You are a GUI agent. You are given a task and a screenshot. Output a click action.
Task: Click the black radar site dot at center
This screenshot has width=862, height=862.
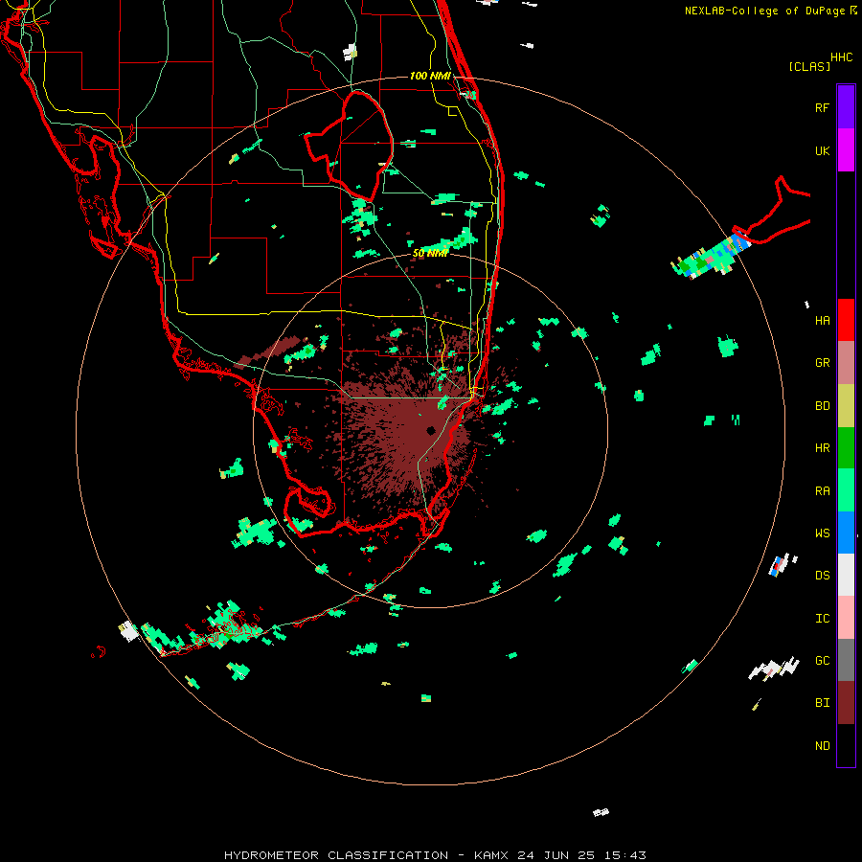click(x=431, y=431)
